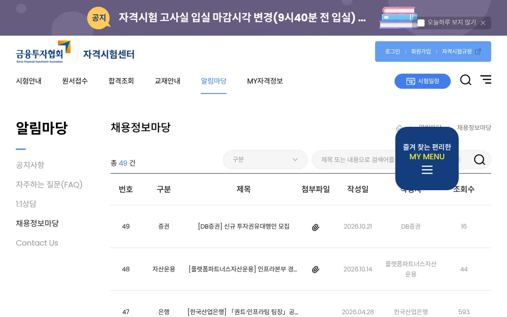Open 자주하는 질문(FAQ) in the sidebar
Viewport: 507px width, 317px height.
click(x=49, y=184)
